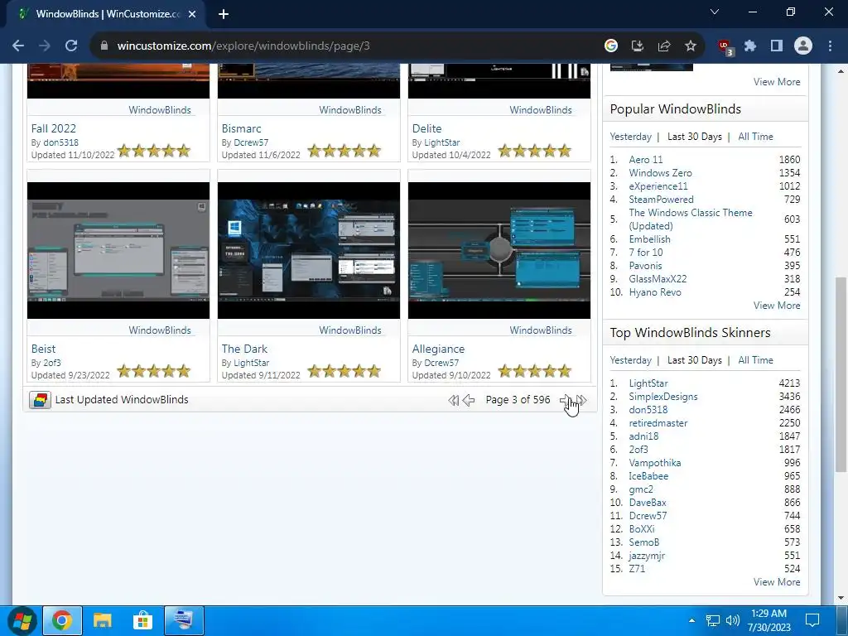
Task: Go to the previous results page
Action: coord(469,400)
